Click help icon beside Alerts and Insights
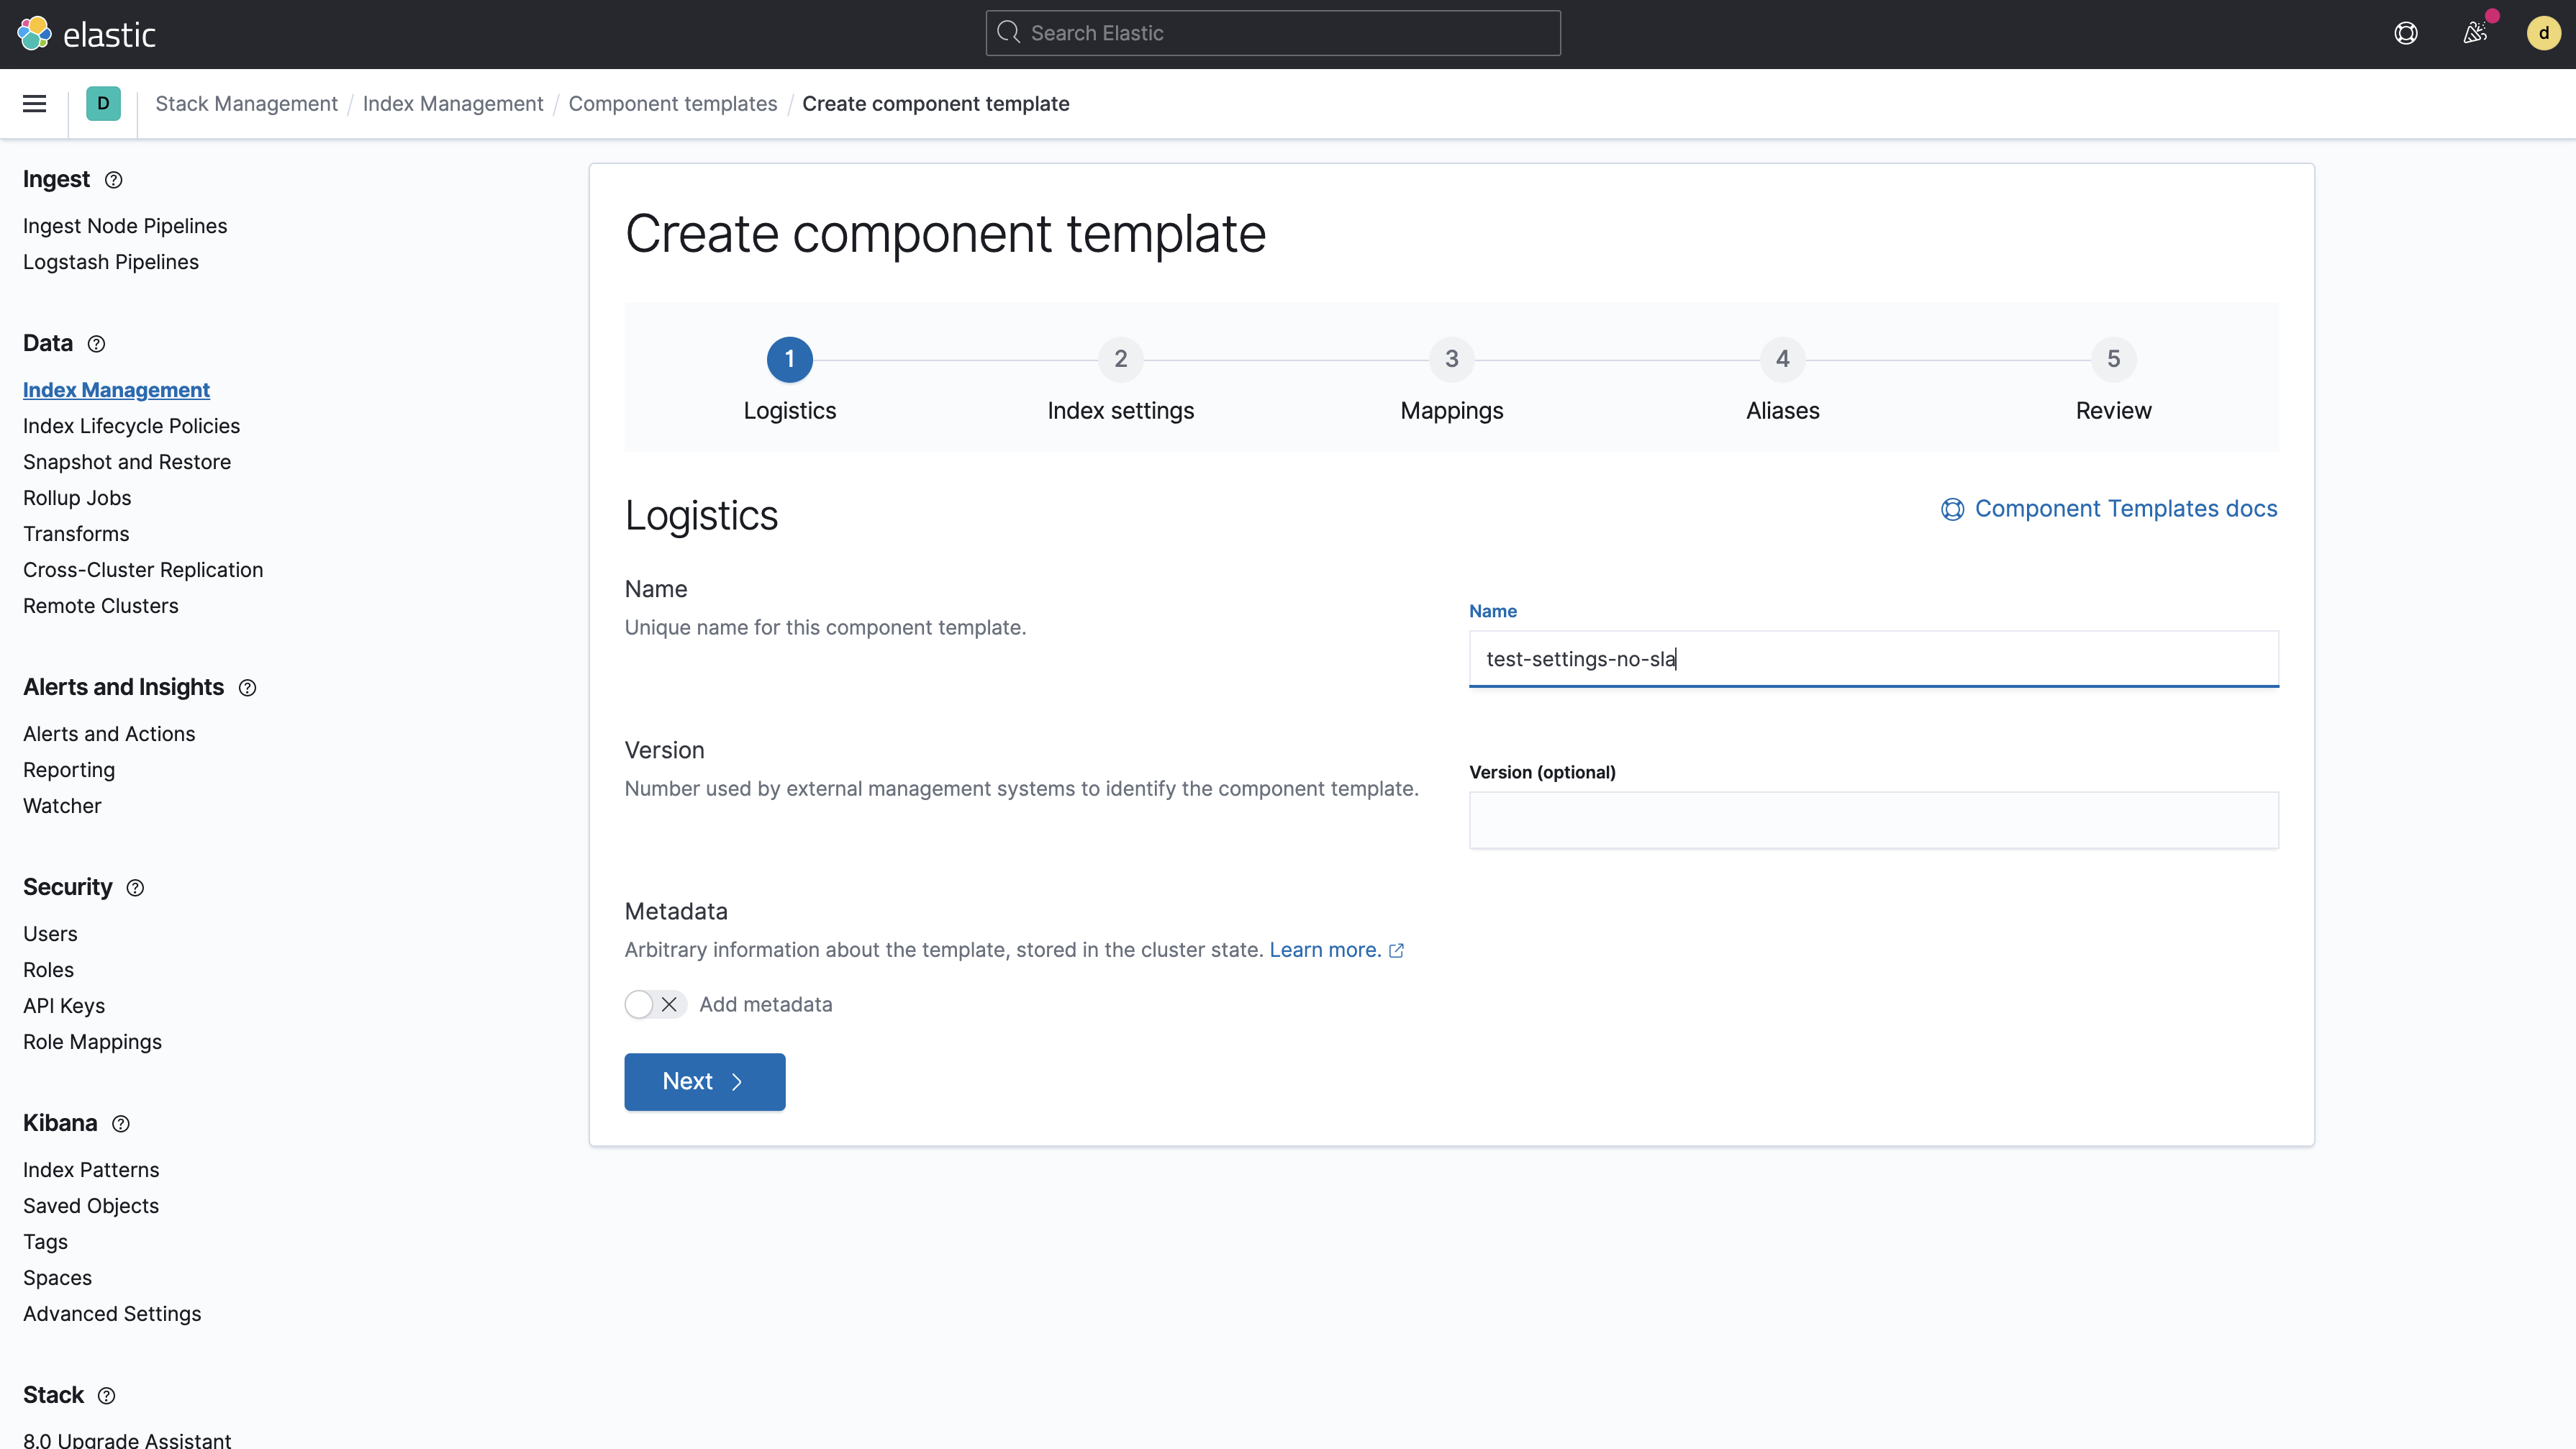The width and height of the screenshot is (2576, 1449). (248, 688)
